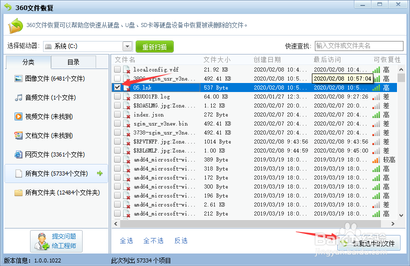The height and width of the screenshot is (266, 410).
Task: Click the vertical scrollbar up arrow
Action: coord(401,69)
